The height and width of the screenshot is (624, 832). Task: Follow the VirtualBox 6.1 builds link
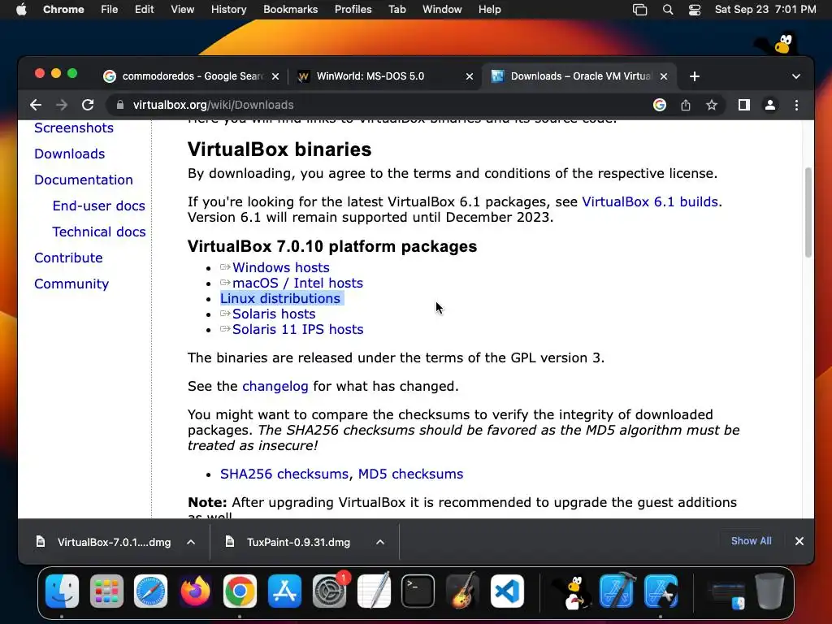650,202
